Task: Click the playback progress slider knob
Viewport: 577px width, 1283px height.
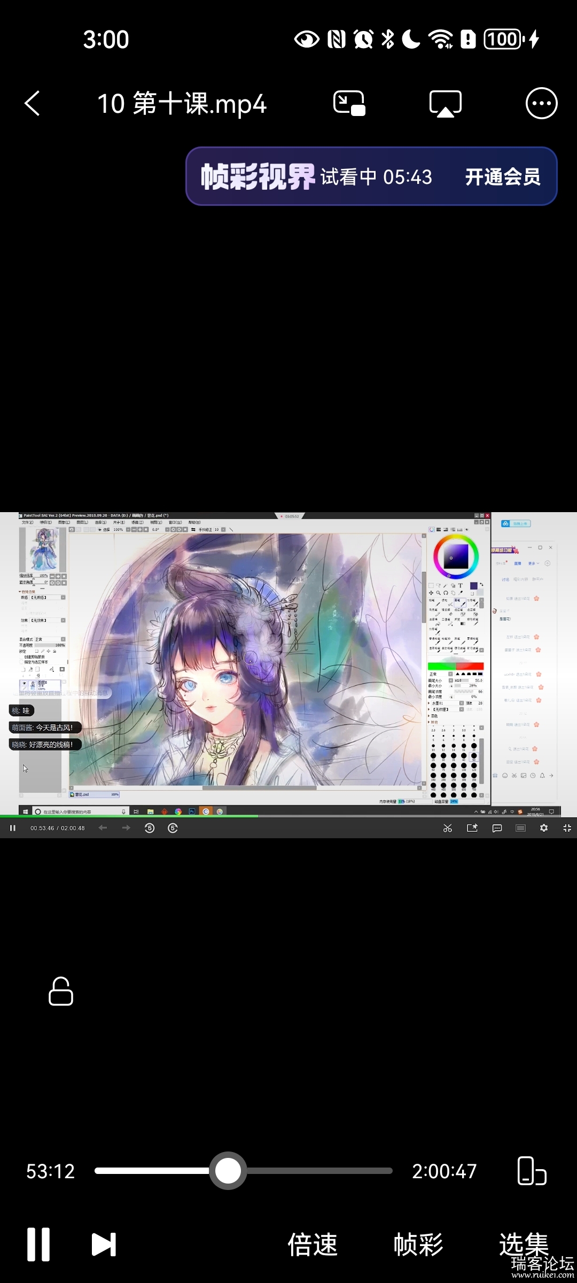Action: pyautogui.click(x=228, y=1171)
